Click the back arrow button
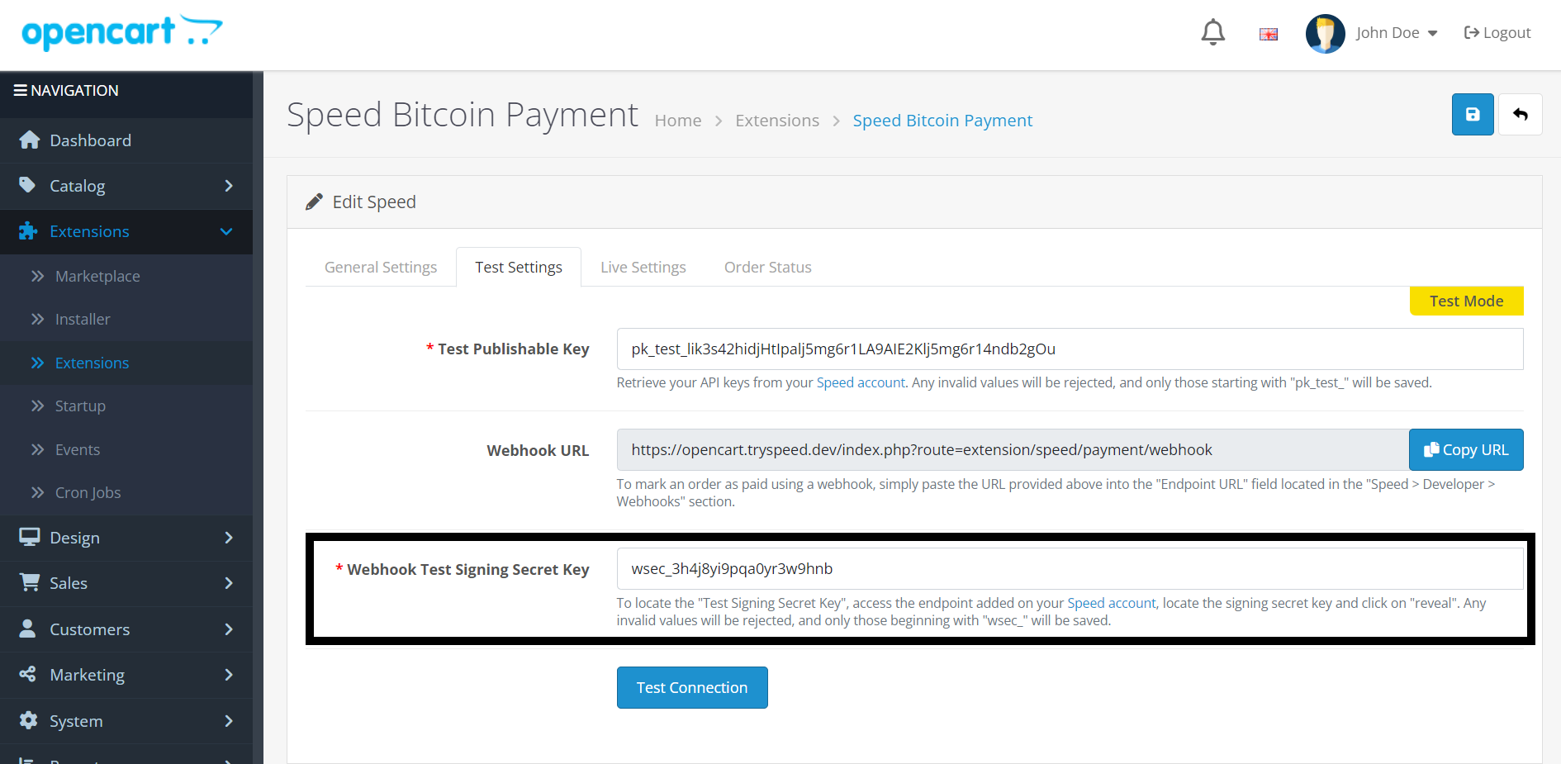Image resolution: width=1561 pixels, height=764 pixels. [x=1521, y=114]
